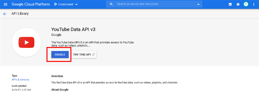Click the Overview heading
This screenshot has height=93, width=259.
point(57,76)
